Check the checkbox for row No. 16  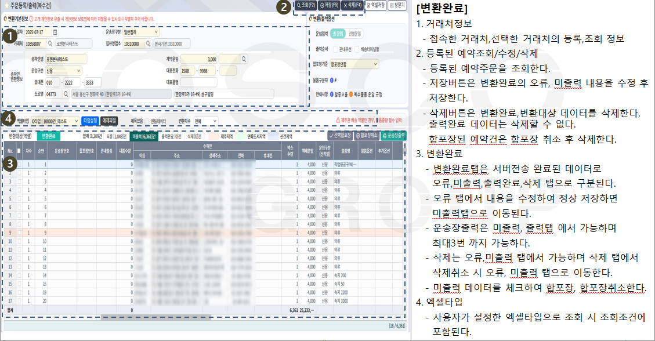19,292
